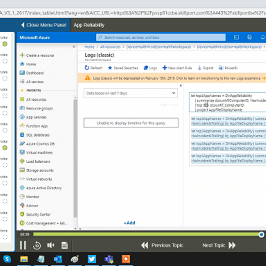The width and height of the screenshot is (266, 266).
Task: Close Menu Panel in the course player
Action: pos(44,25)
